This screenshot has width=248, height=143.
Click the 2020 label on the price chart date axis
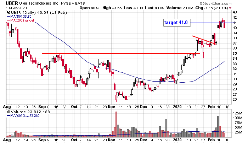(x=177, y=107)
